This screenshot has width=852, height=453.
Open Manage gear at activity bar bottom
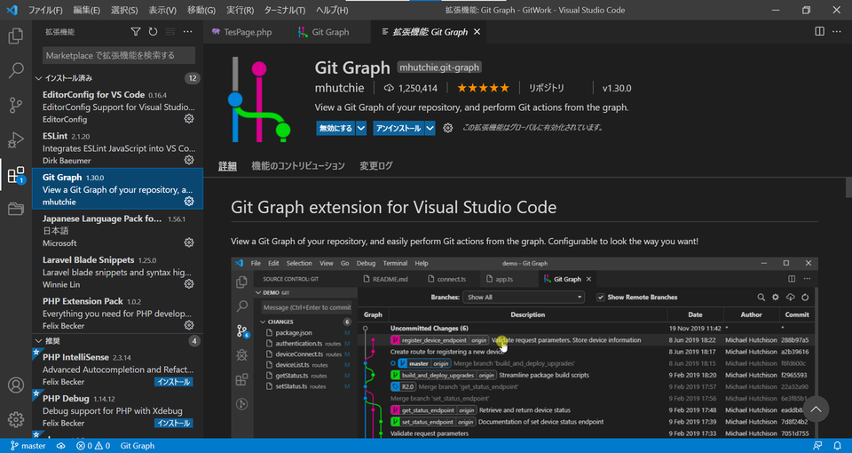16,419
